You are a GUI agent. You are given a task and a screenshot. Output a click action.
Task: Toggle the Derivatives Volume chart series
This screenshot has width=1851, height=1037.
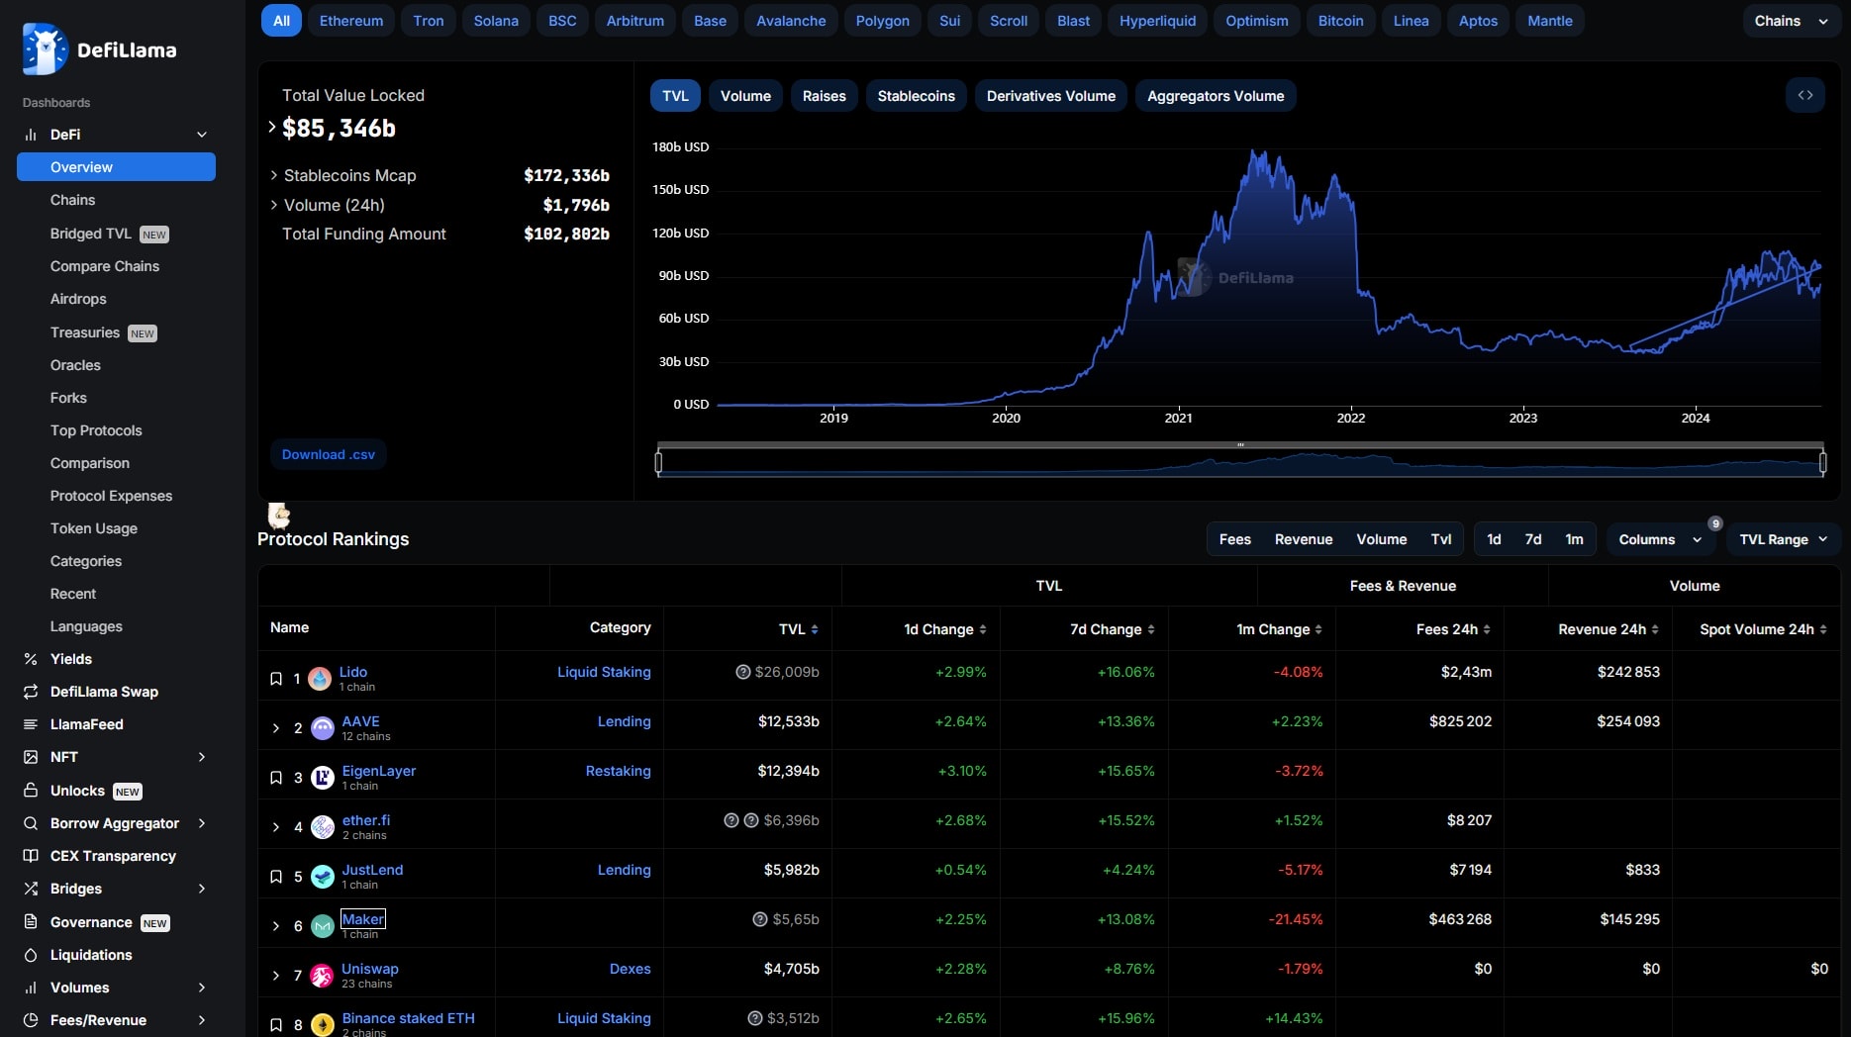[x=1051, y=96]
